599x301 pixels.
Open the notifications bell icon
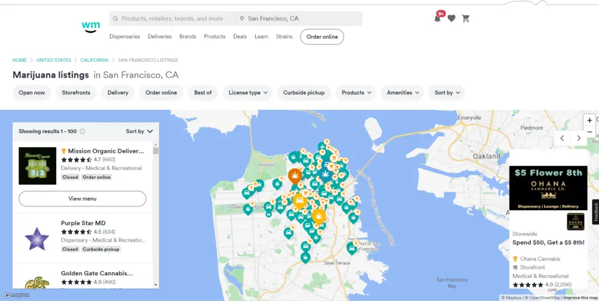pyautogui.click(x=438, y=18)
